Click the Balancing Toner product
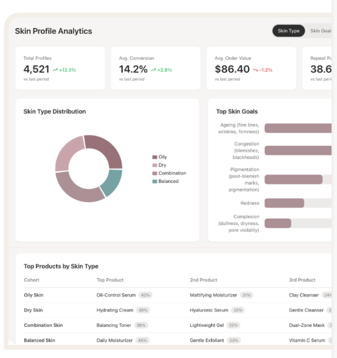The height and width of the screenshot is (358, 337). coord(114,325)
